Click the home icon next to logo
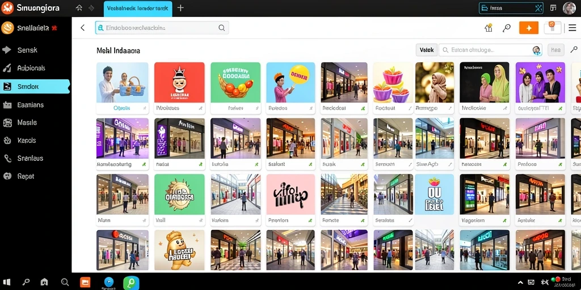Viewport: 581px width, 290px height. tap(79, 8)
